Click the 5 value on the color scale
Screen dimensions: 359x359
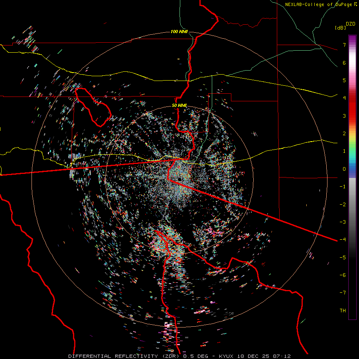pyautogui.click(x=344, y=80)
